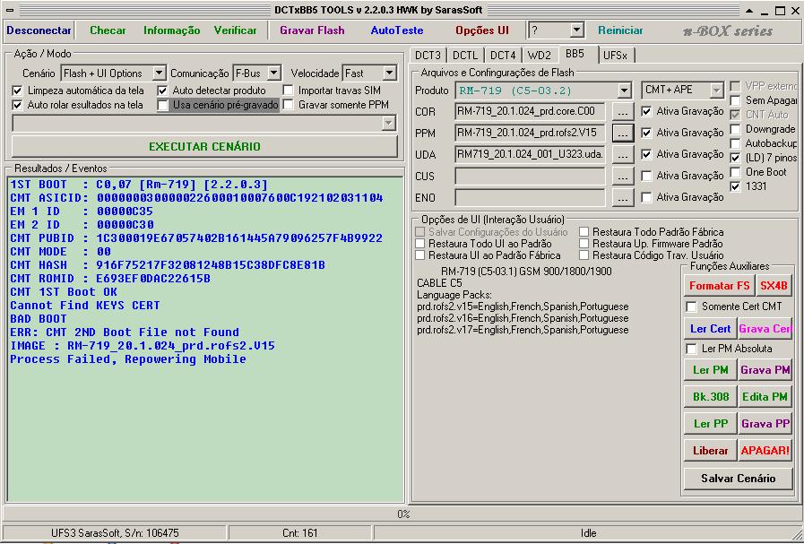804x544 pixels.
Task: Browse for the ENO file with the '...' button
Action: pyautogui.click(x=622, y=198)
